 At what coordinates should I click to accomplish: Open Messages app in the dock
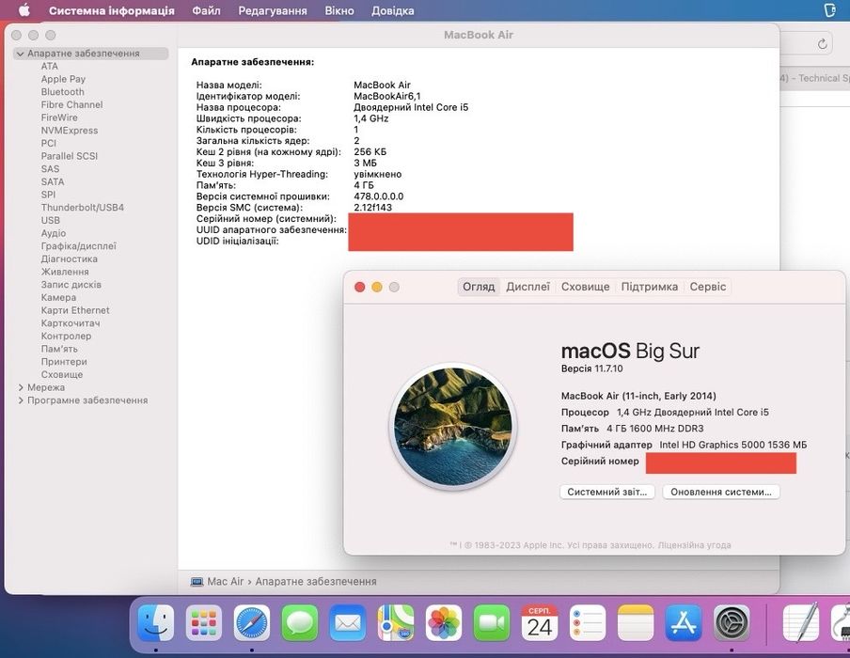click(x=299, y=623)
